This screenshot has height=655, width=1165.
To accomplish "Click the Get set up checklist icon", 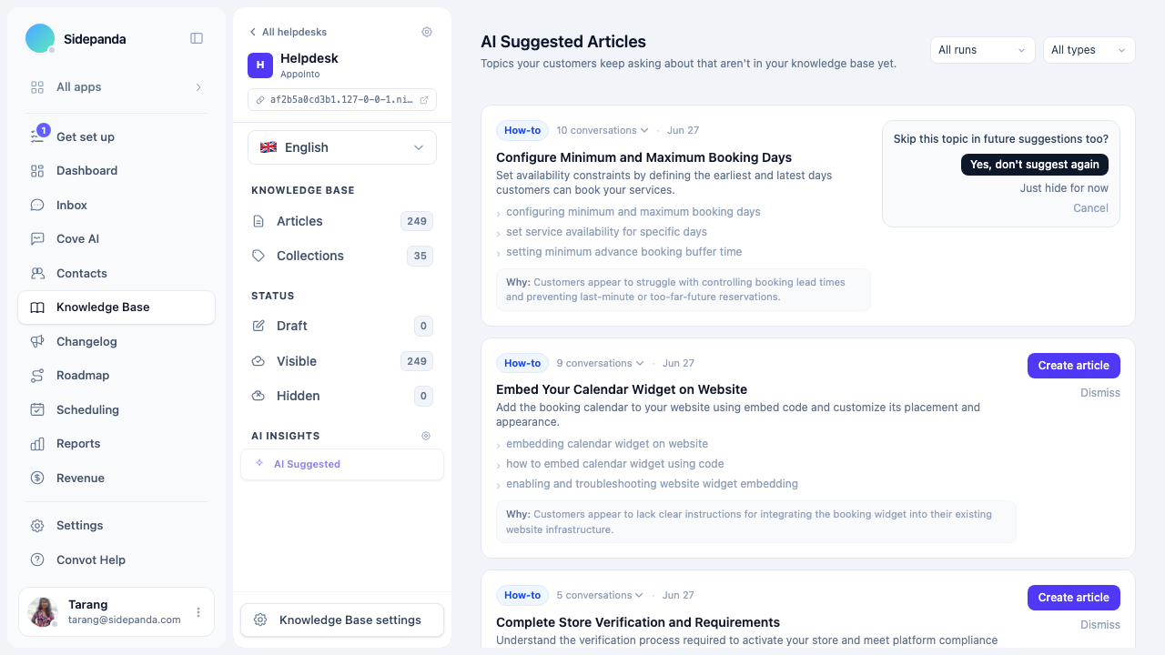I will [37, 136].
